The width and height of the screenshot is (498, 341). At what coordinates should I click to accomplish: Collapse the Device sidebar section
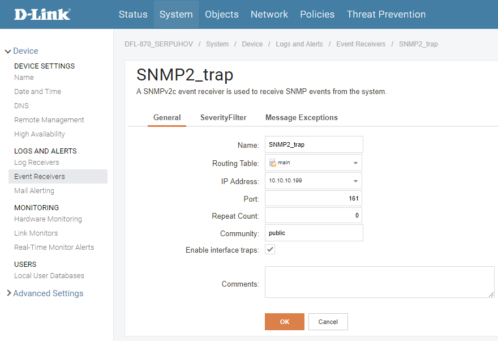point(8,52)
